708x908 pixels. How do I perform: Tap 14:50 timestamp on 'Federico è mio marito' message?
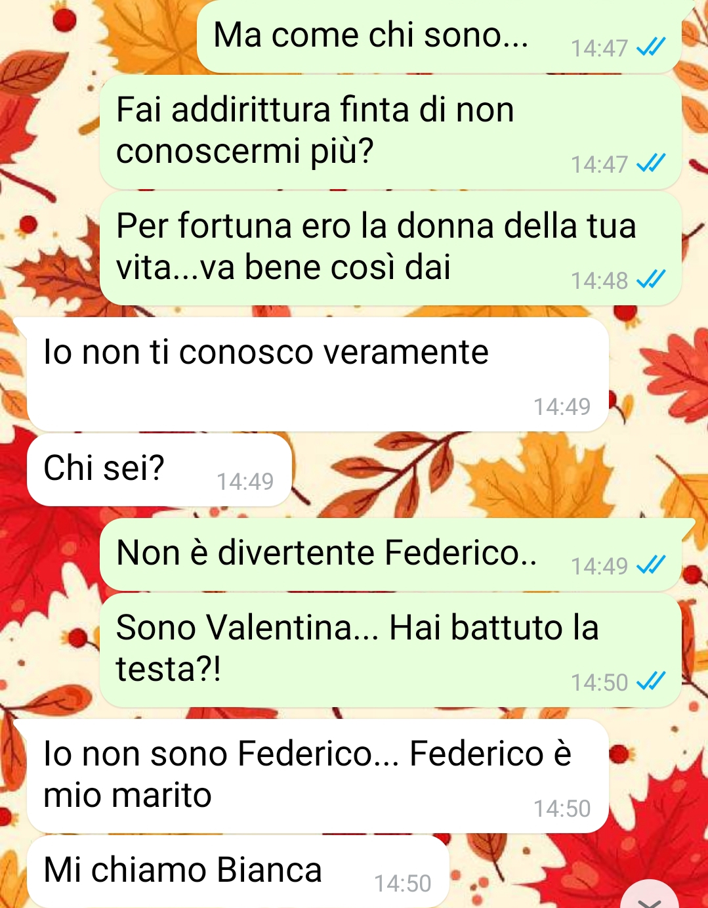pyautogui.click(x=562, y=809)
